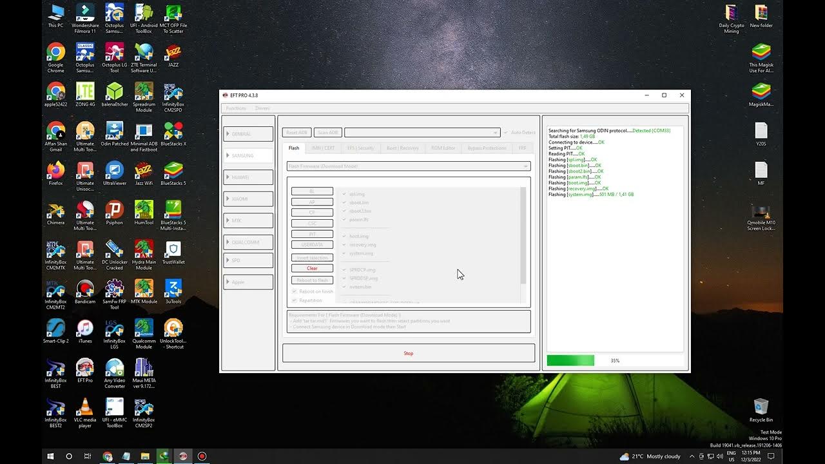Switch to the ROM Editor tab
This screenshot has height=464, width=825.
click(443, 148)
